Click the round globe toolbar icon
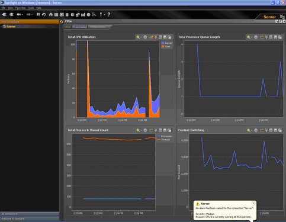 88,15
